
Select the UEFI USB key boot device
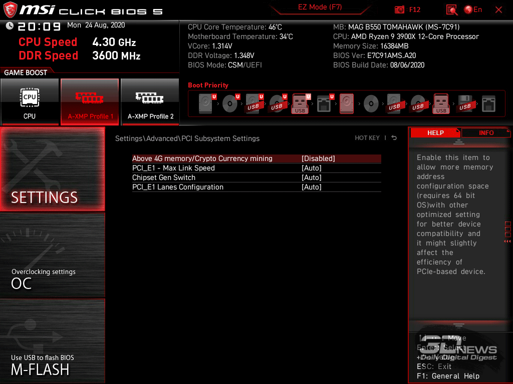click(301, 103)
